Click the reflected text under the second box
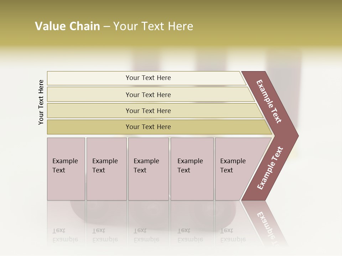Viewport: 342px width, 256px height. [x=105, y=235]
